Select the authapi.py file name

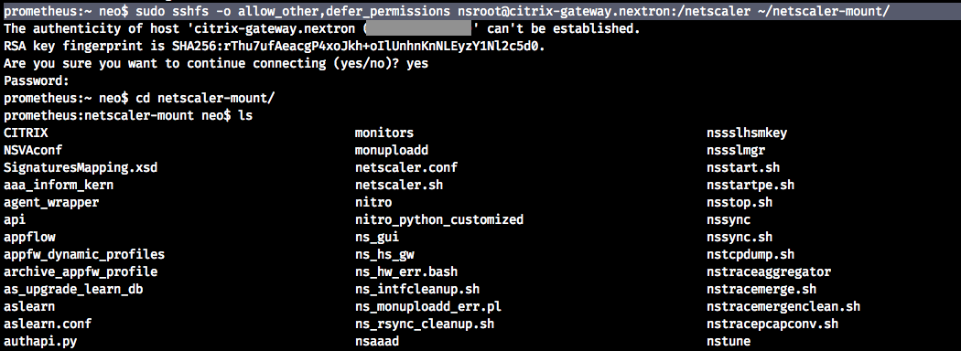click(x=40, y=341)
